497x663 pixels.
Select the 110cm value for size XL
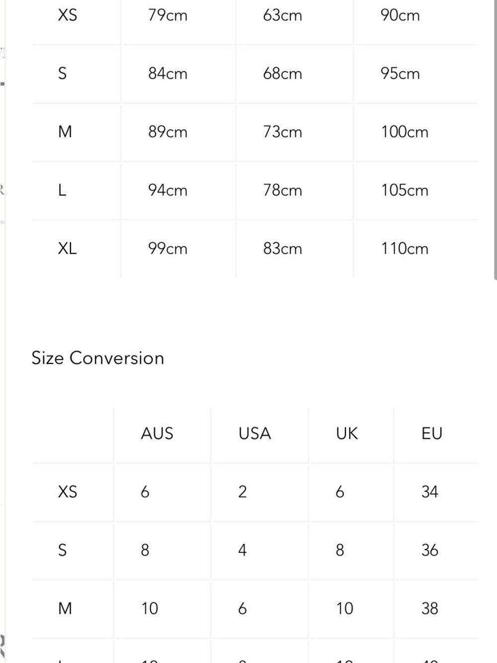(405, 248)
